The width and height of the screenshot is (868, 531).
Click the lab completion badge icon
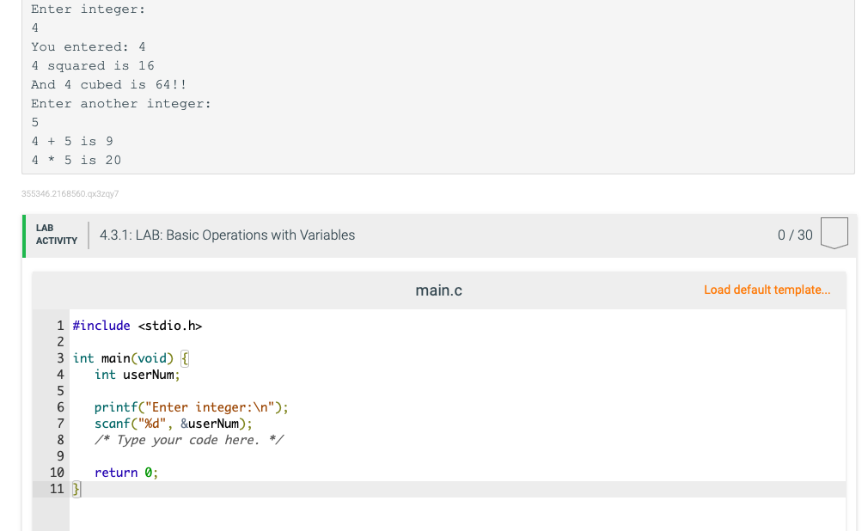(x=834, y=234)
